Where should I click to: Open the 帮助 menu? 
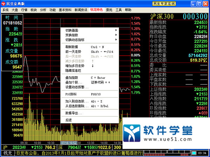coord(128,10)
